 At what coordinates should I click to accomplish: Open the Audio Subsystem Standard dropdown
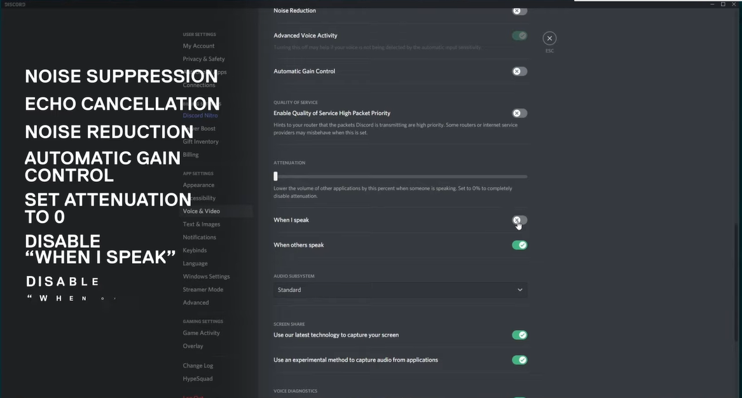point(401,290)
